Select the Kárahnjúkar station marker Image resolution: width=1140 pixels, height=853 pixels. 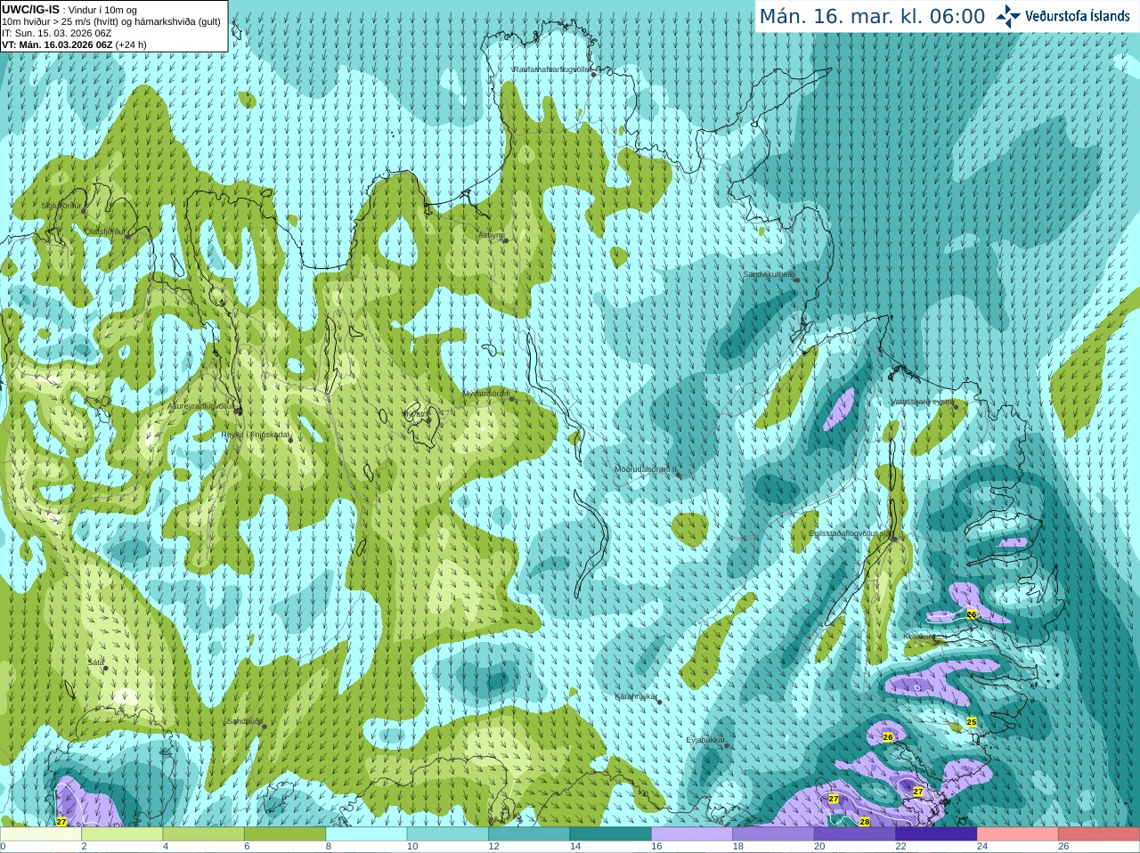point(659,702)
